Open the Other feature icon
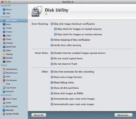Screen dimensions: 136x119 click(x=4, y=62)
